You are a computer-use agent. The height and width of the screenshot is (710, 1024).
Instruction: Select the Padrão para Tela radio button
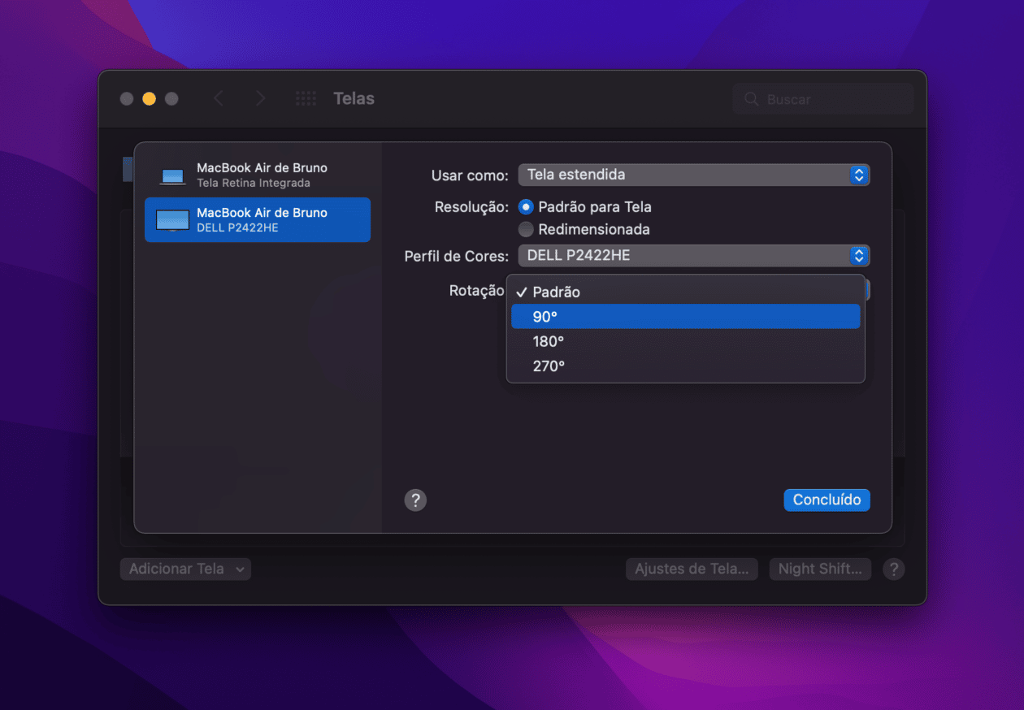point(527,207)
